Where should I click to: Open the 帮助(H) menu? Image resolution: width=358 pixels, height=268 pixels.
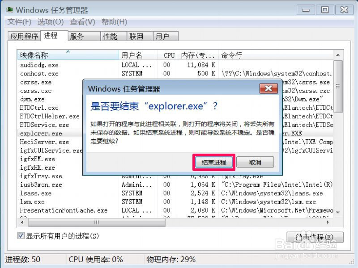114,22
